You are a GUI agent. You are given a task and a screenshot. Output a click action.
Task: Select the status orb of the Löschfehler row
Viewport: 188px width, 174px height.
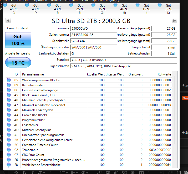pos(9,125)
